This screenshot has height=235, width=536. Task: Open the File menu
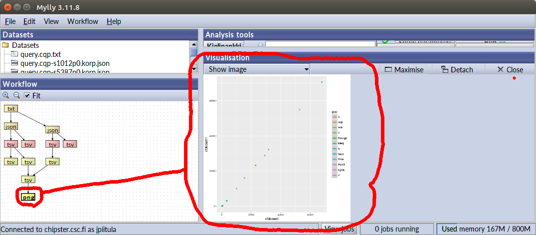pyautogui.click(x=10, y=21)
